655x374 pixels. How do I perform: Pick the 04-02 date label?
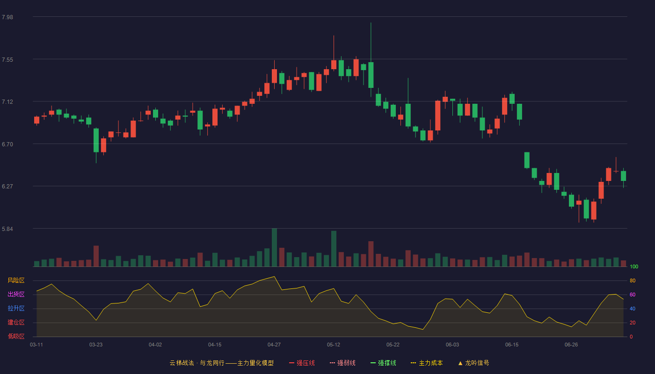point(155,345)
